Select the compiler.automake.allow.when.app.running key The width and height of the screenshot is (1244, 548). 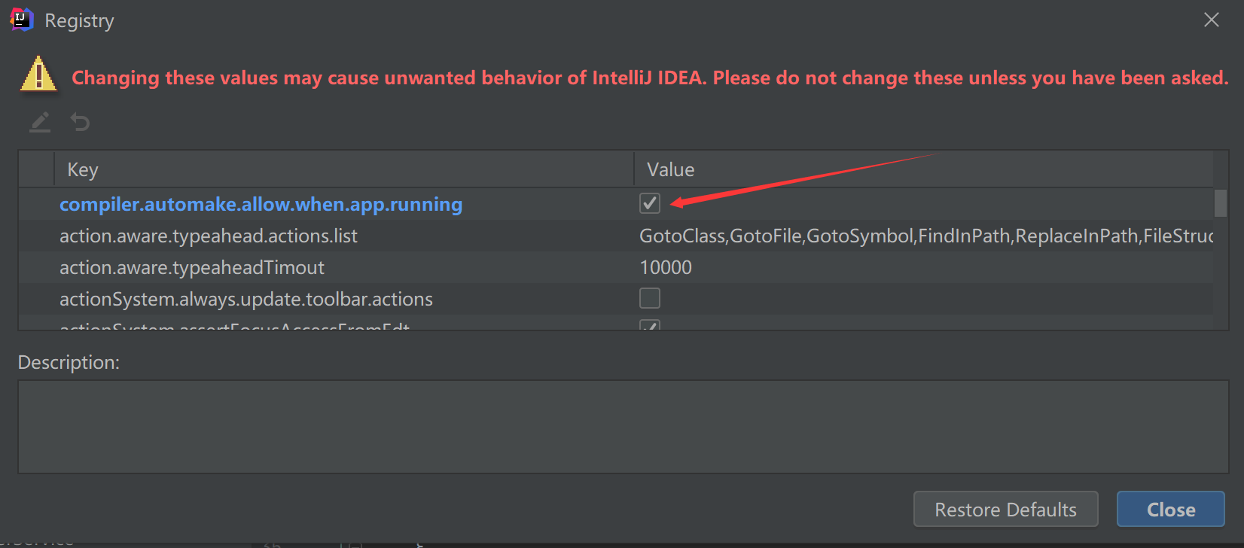(261, 204)
